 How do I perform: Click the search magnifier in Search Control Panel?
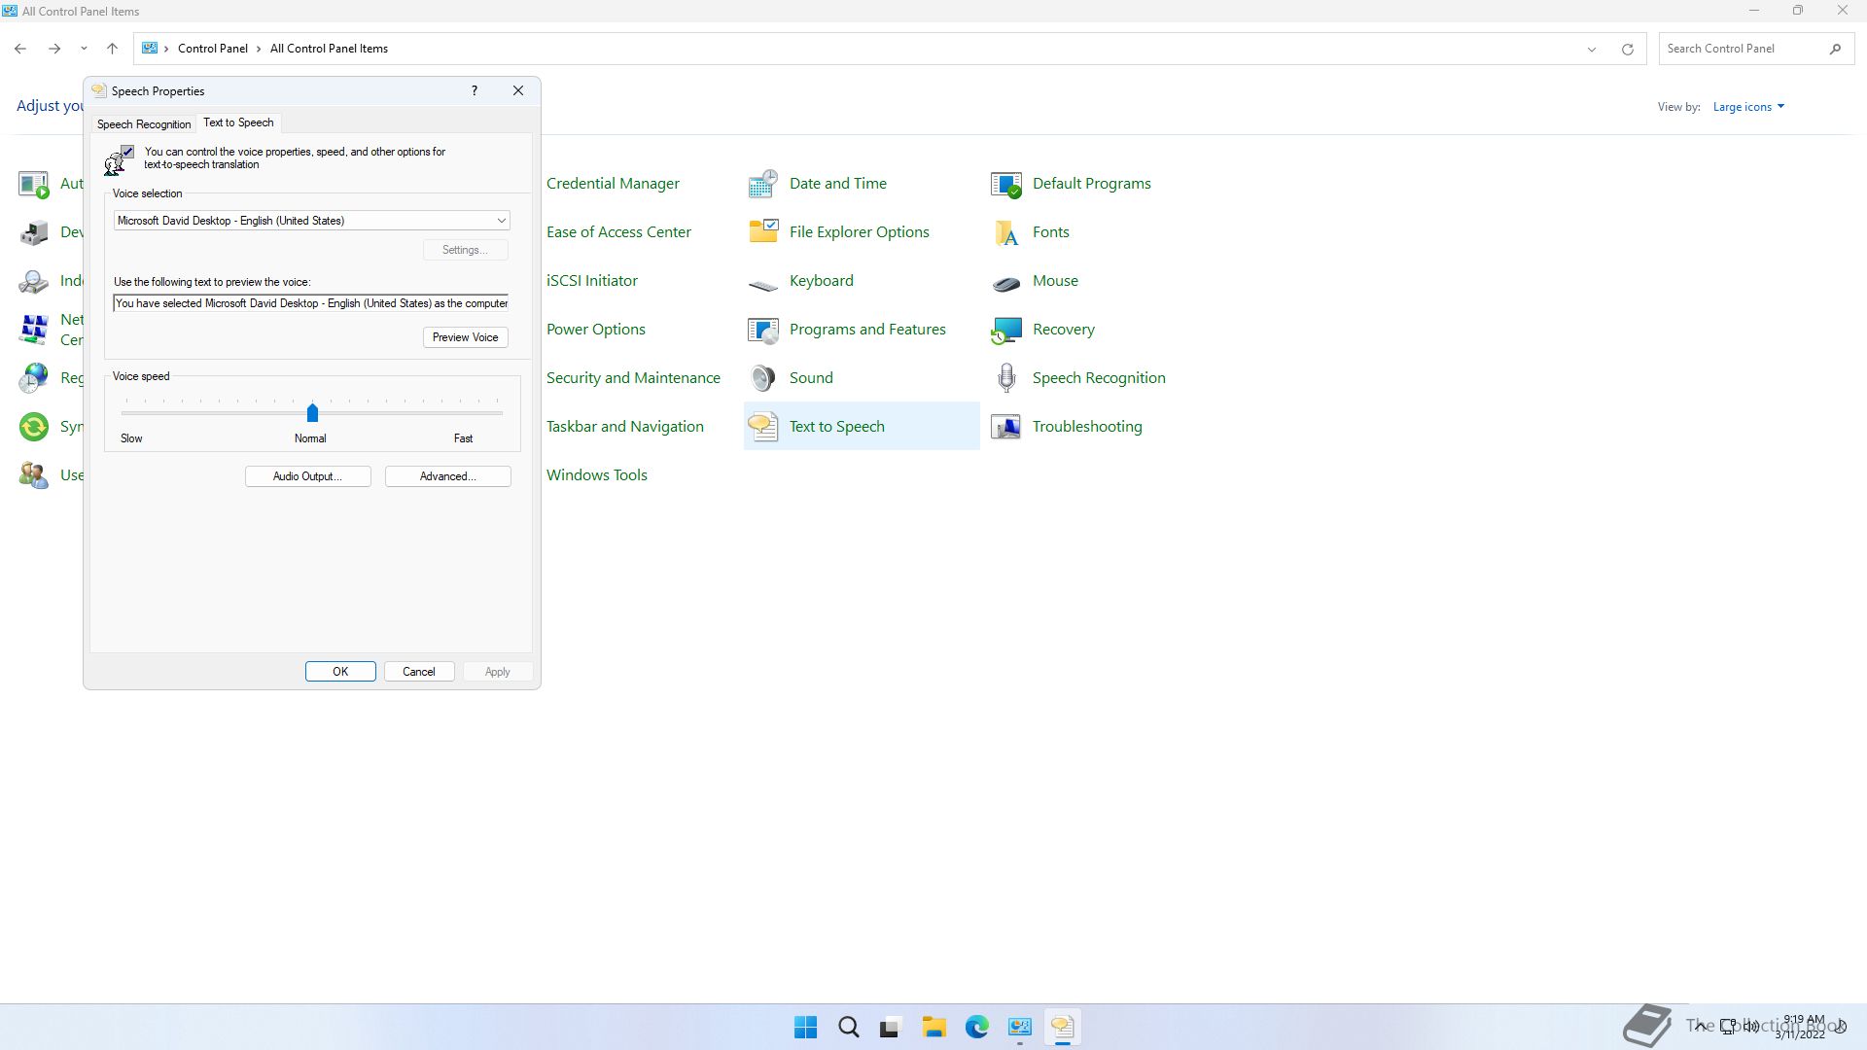1835,49
